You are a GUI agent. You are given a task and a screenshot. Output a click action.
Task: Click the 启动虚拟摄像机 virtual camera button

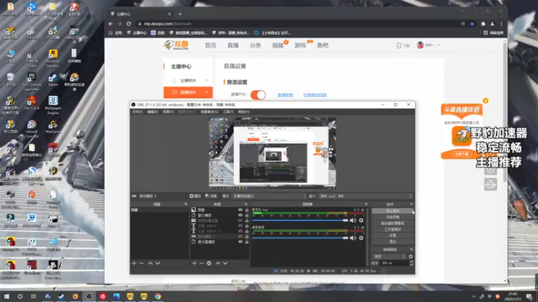click(x=393, y=223)
